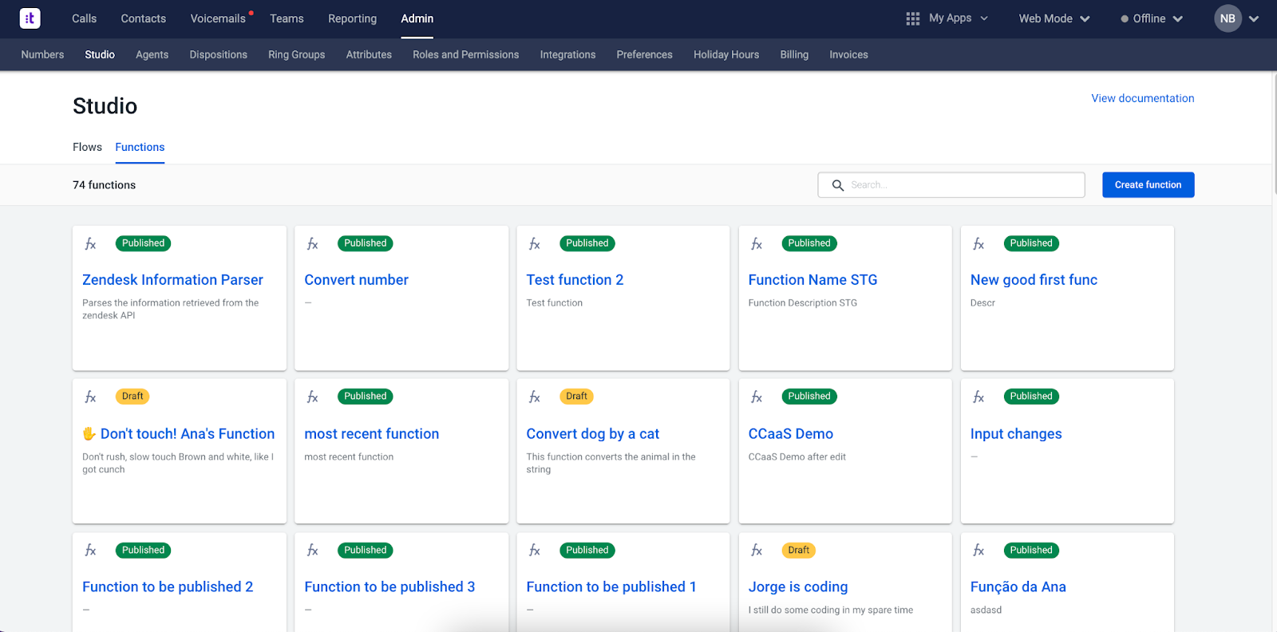Viewport: 1277px width, 632px height.
Task: Click Draft badge on Don't touch! Ana's Function
Action: (132, 397)
